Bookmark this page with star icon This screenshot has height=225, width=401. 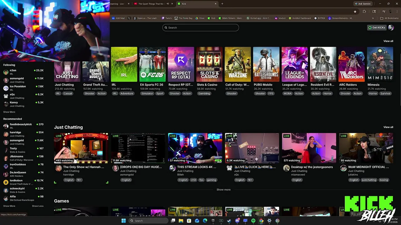(355, 12)
